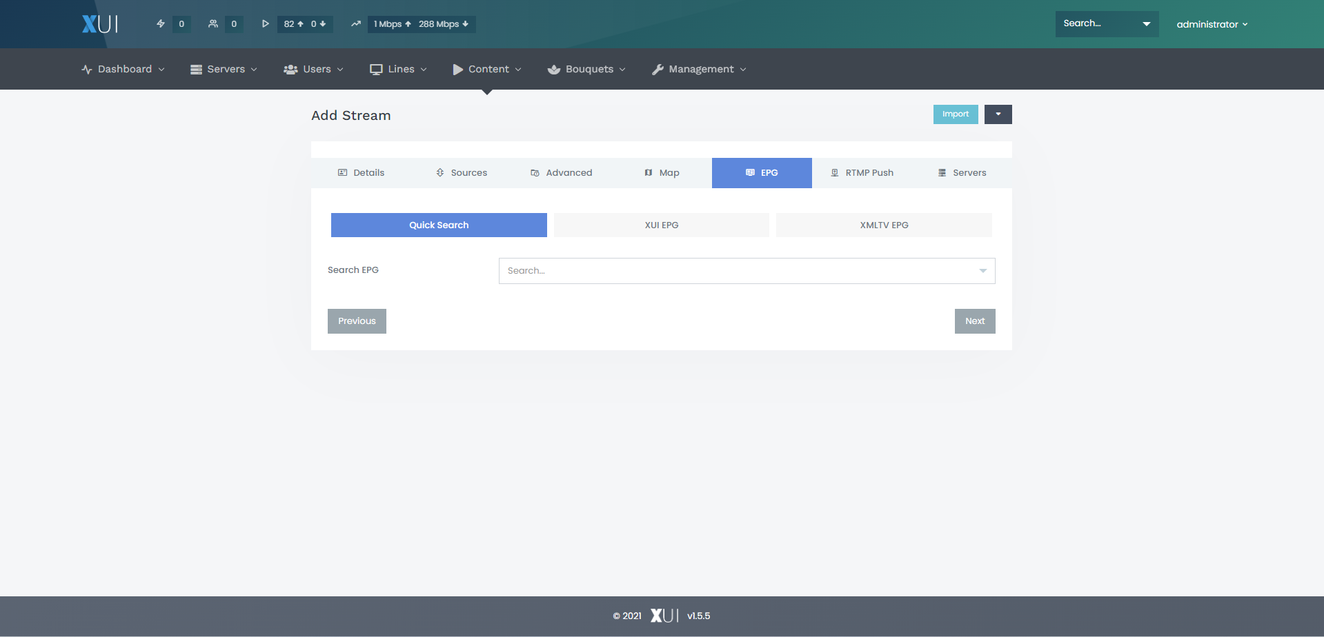The width and height of the screenshot is (1324, 637).
Task: Open the header Search dropdown arrow
Action: [x=1147, y=23]
